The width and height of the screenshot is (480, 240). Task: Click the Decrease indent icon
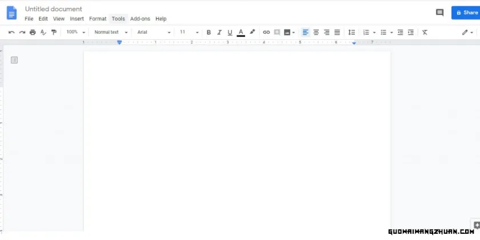coord(400,32)
